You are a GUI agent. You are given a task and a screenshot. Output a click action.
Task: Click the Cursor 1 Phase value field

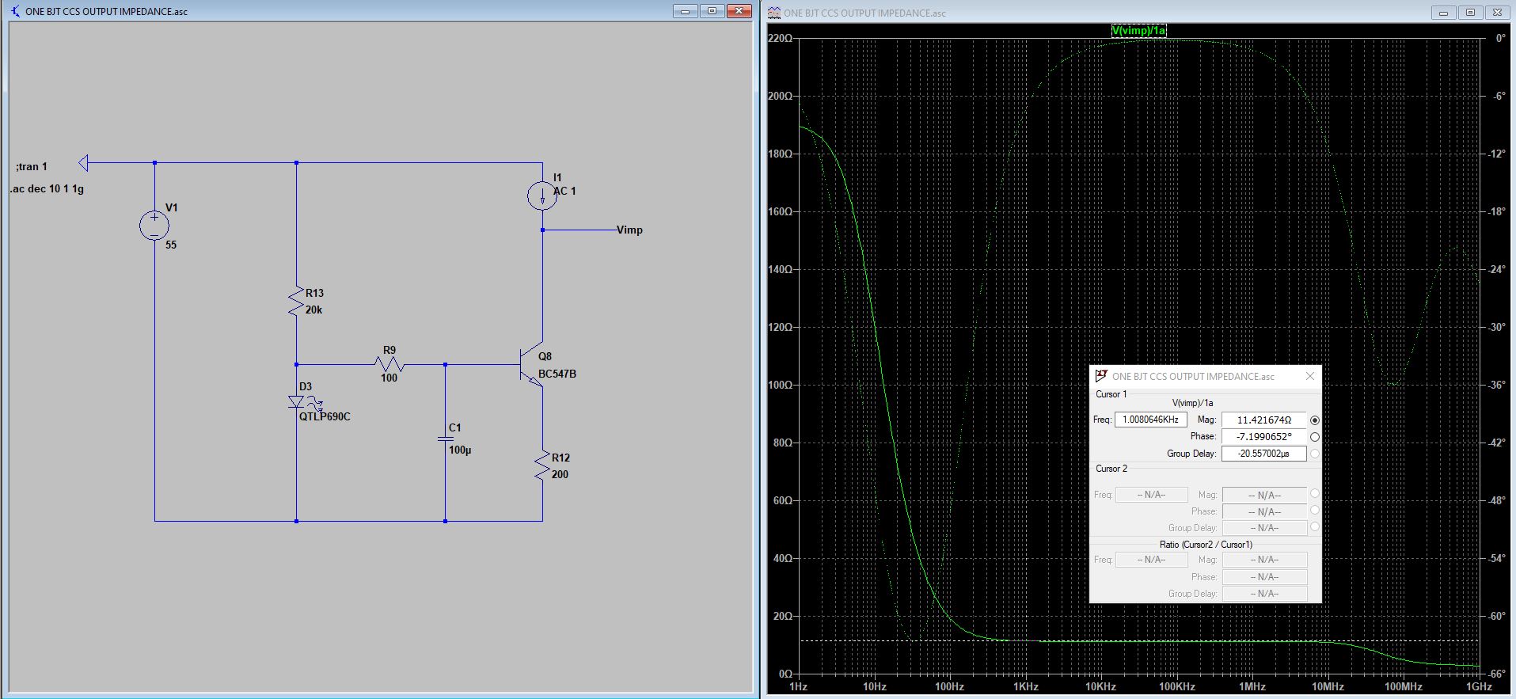coord(1264,437)
